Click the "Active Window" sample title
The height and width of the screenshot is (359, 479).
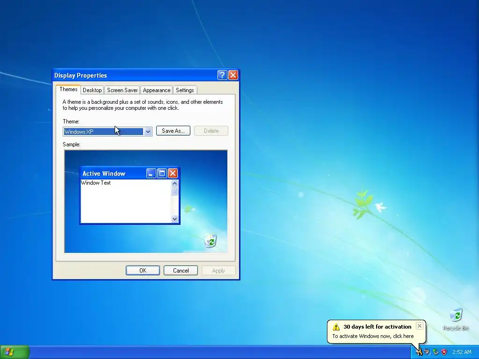104,173
